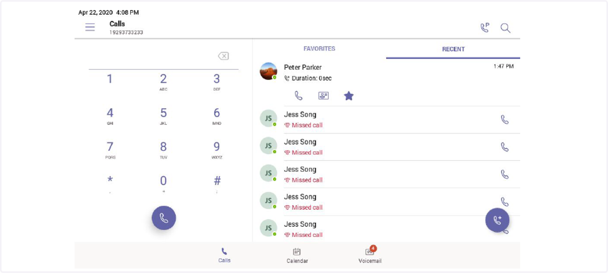608x273 pixels.
Task: Place call with round dial pad button
Action: (164, 218)
